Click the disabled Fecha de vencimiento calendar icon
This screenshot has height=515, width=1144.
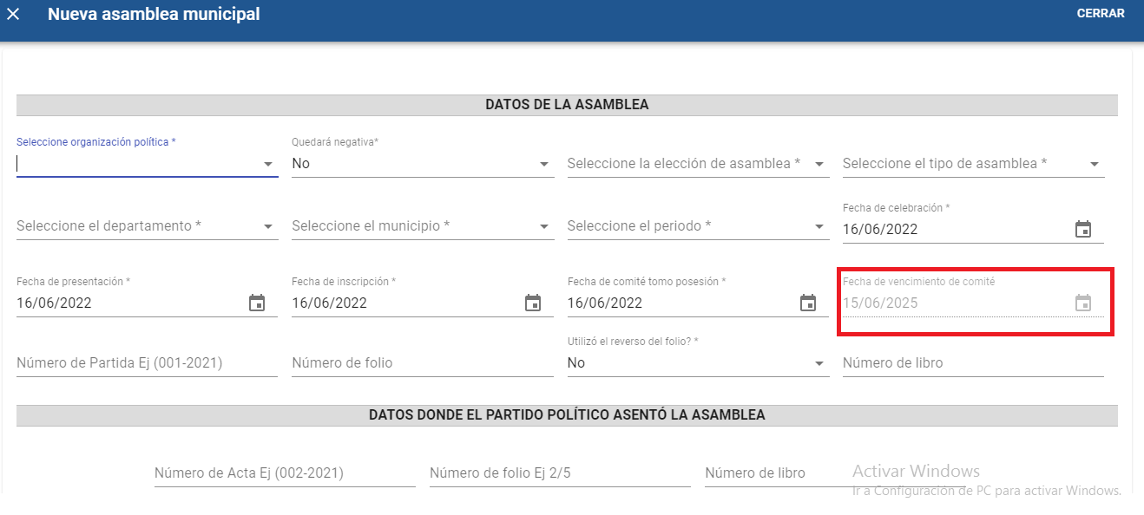pyautogui.click(x=1083, y=303)
